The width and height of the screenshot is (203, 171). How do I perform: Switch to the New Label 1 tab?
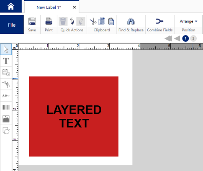[49, 7]
